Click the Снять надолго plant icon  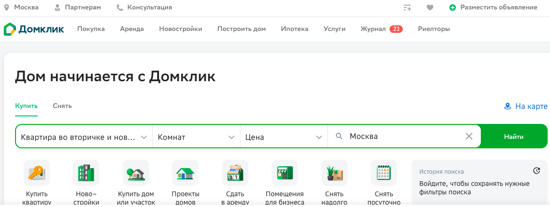tap(334, 173)
